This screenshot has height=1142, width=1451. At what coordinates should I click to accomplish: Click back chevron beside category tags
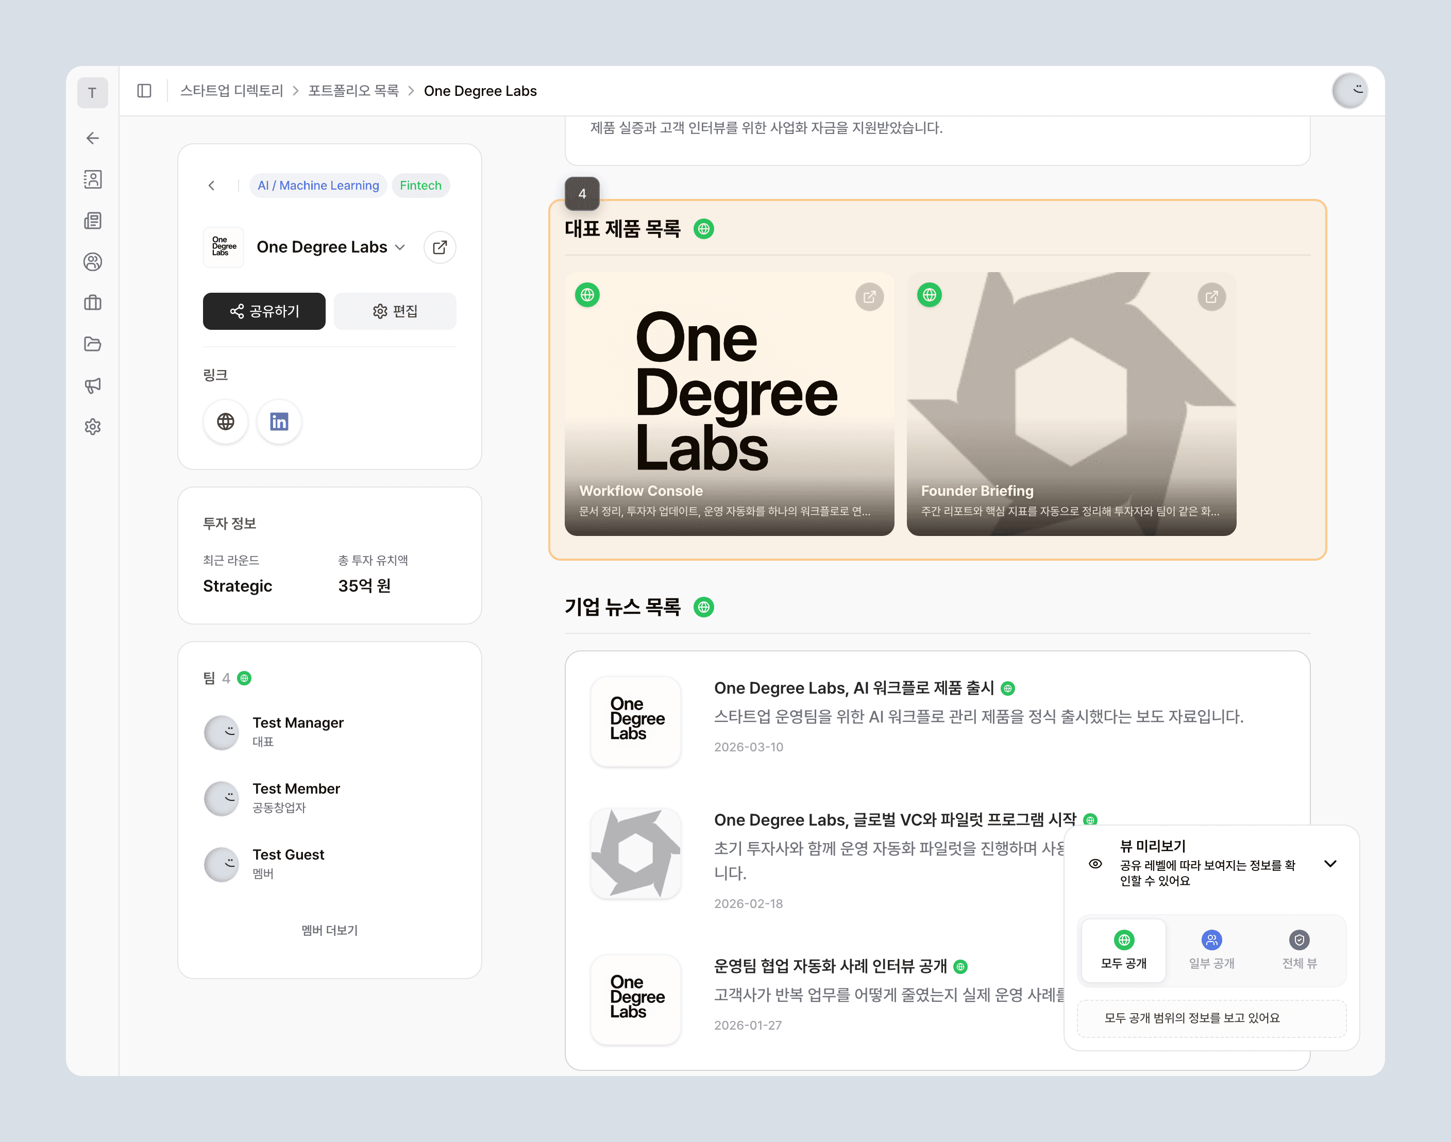pyautogui.click(x=211, y=186)
